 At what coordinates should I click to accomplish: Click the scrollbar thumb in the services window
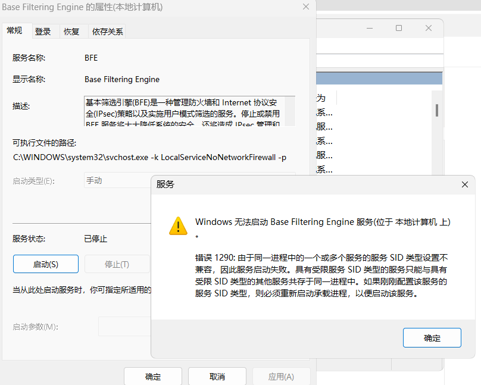tap(437, 110)
